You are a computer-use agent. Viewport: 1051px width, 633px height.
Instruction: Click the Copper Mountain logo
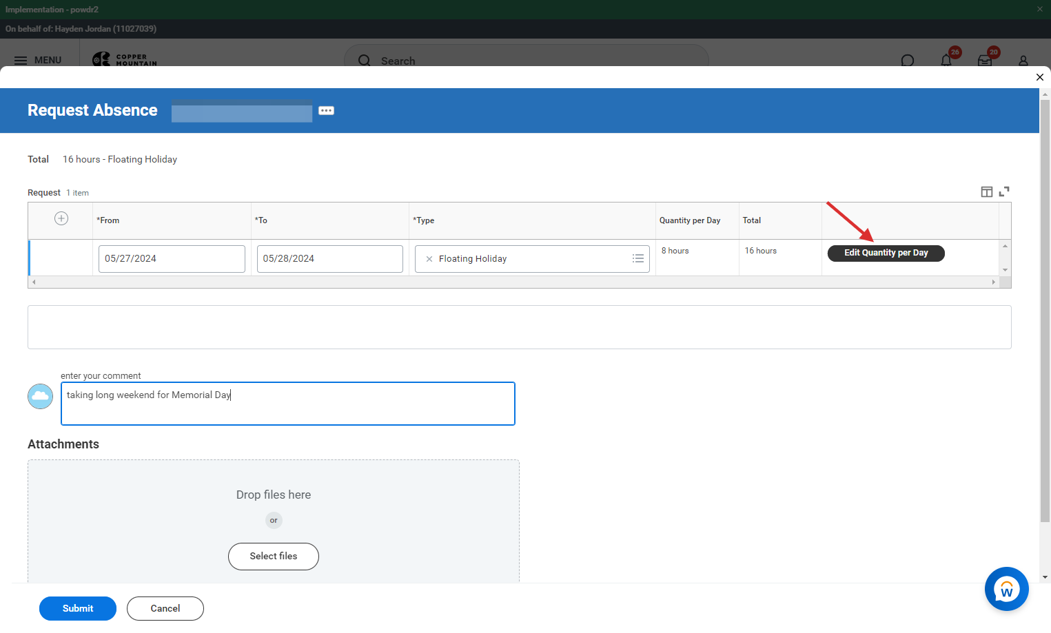124,59
